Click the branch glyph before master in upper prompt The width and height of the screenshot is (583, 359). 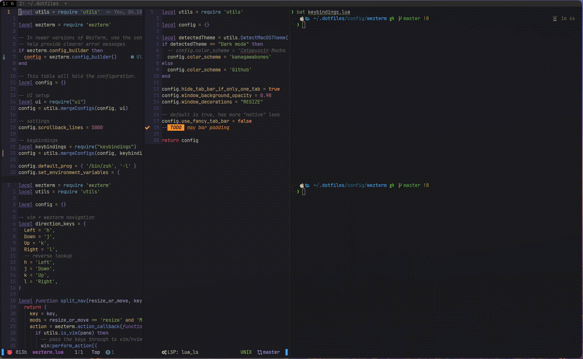(x=400, y=18)
